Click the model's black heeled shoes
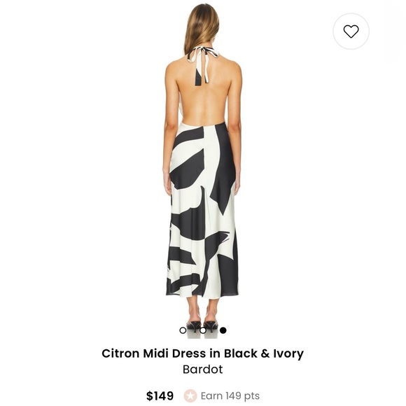The image size is (406, 406). 203,326
